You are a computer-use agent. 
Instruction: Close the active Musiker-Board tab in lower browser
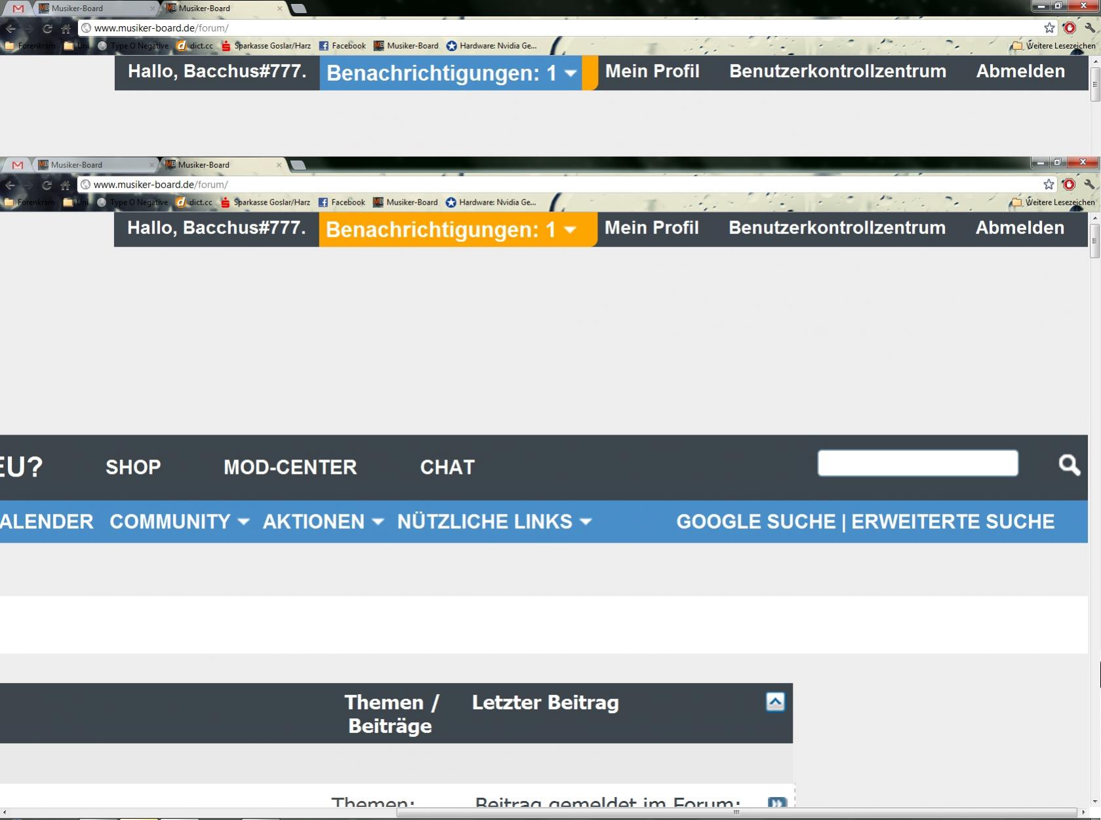click(279, 165)
